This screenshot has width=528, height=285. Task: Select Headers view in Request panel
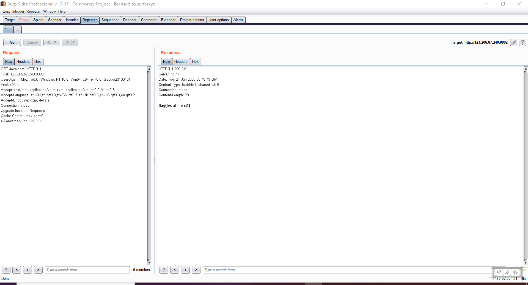tap(23, 61)
